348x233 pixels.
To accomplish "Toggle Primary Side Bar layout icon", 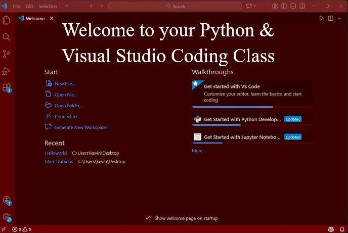I will coord(284,6).
